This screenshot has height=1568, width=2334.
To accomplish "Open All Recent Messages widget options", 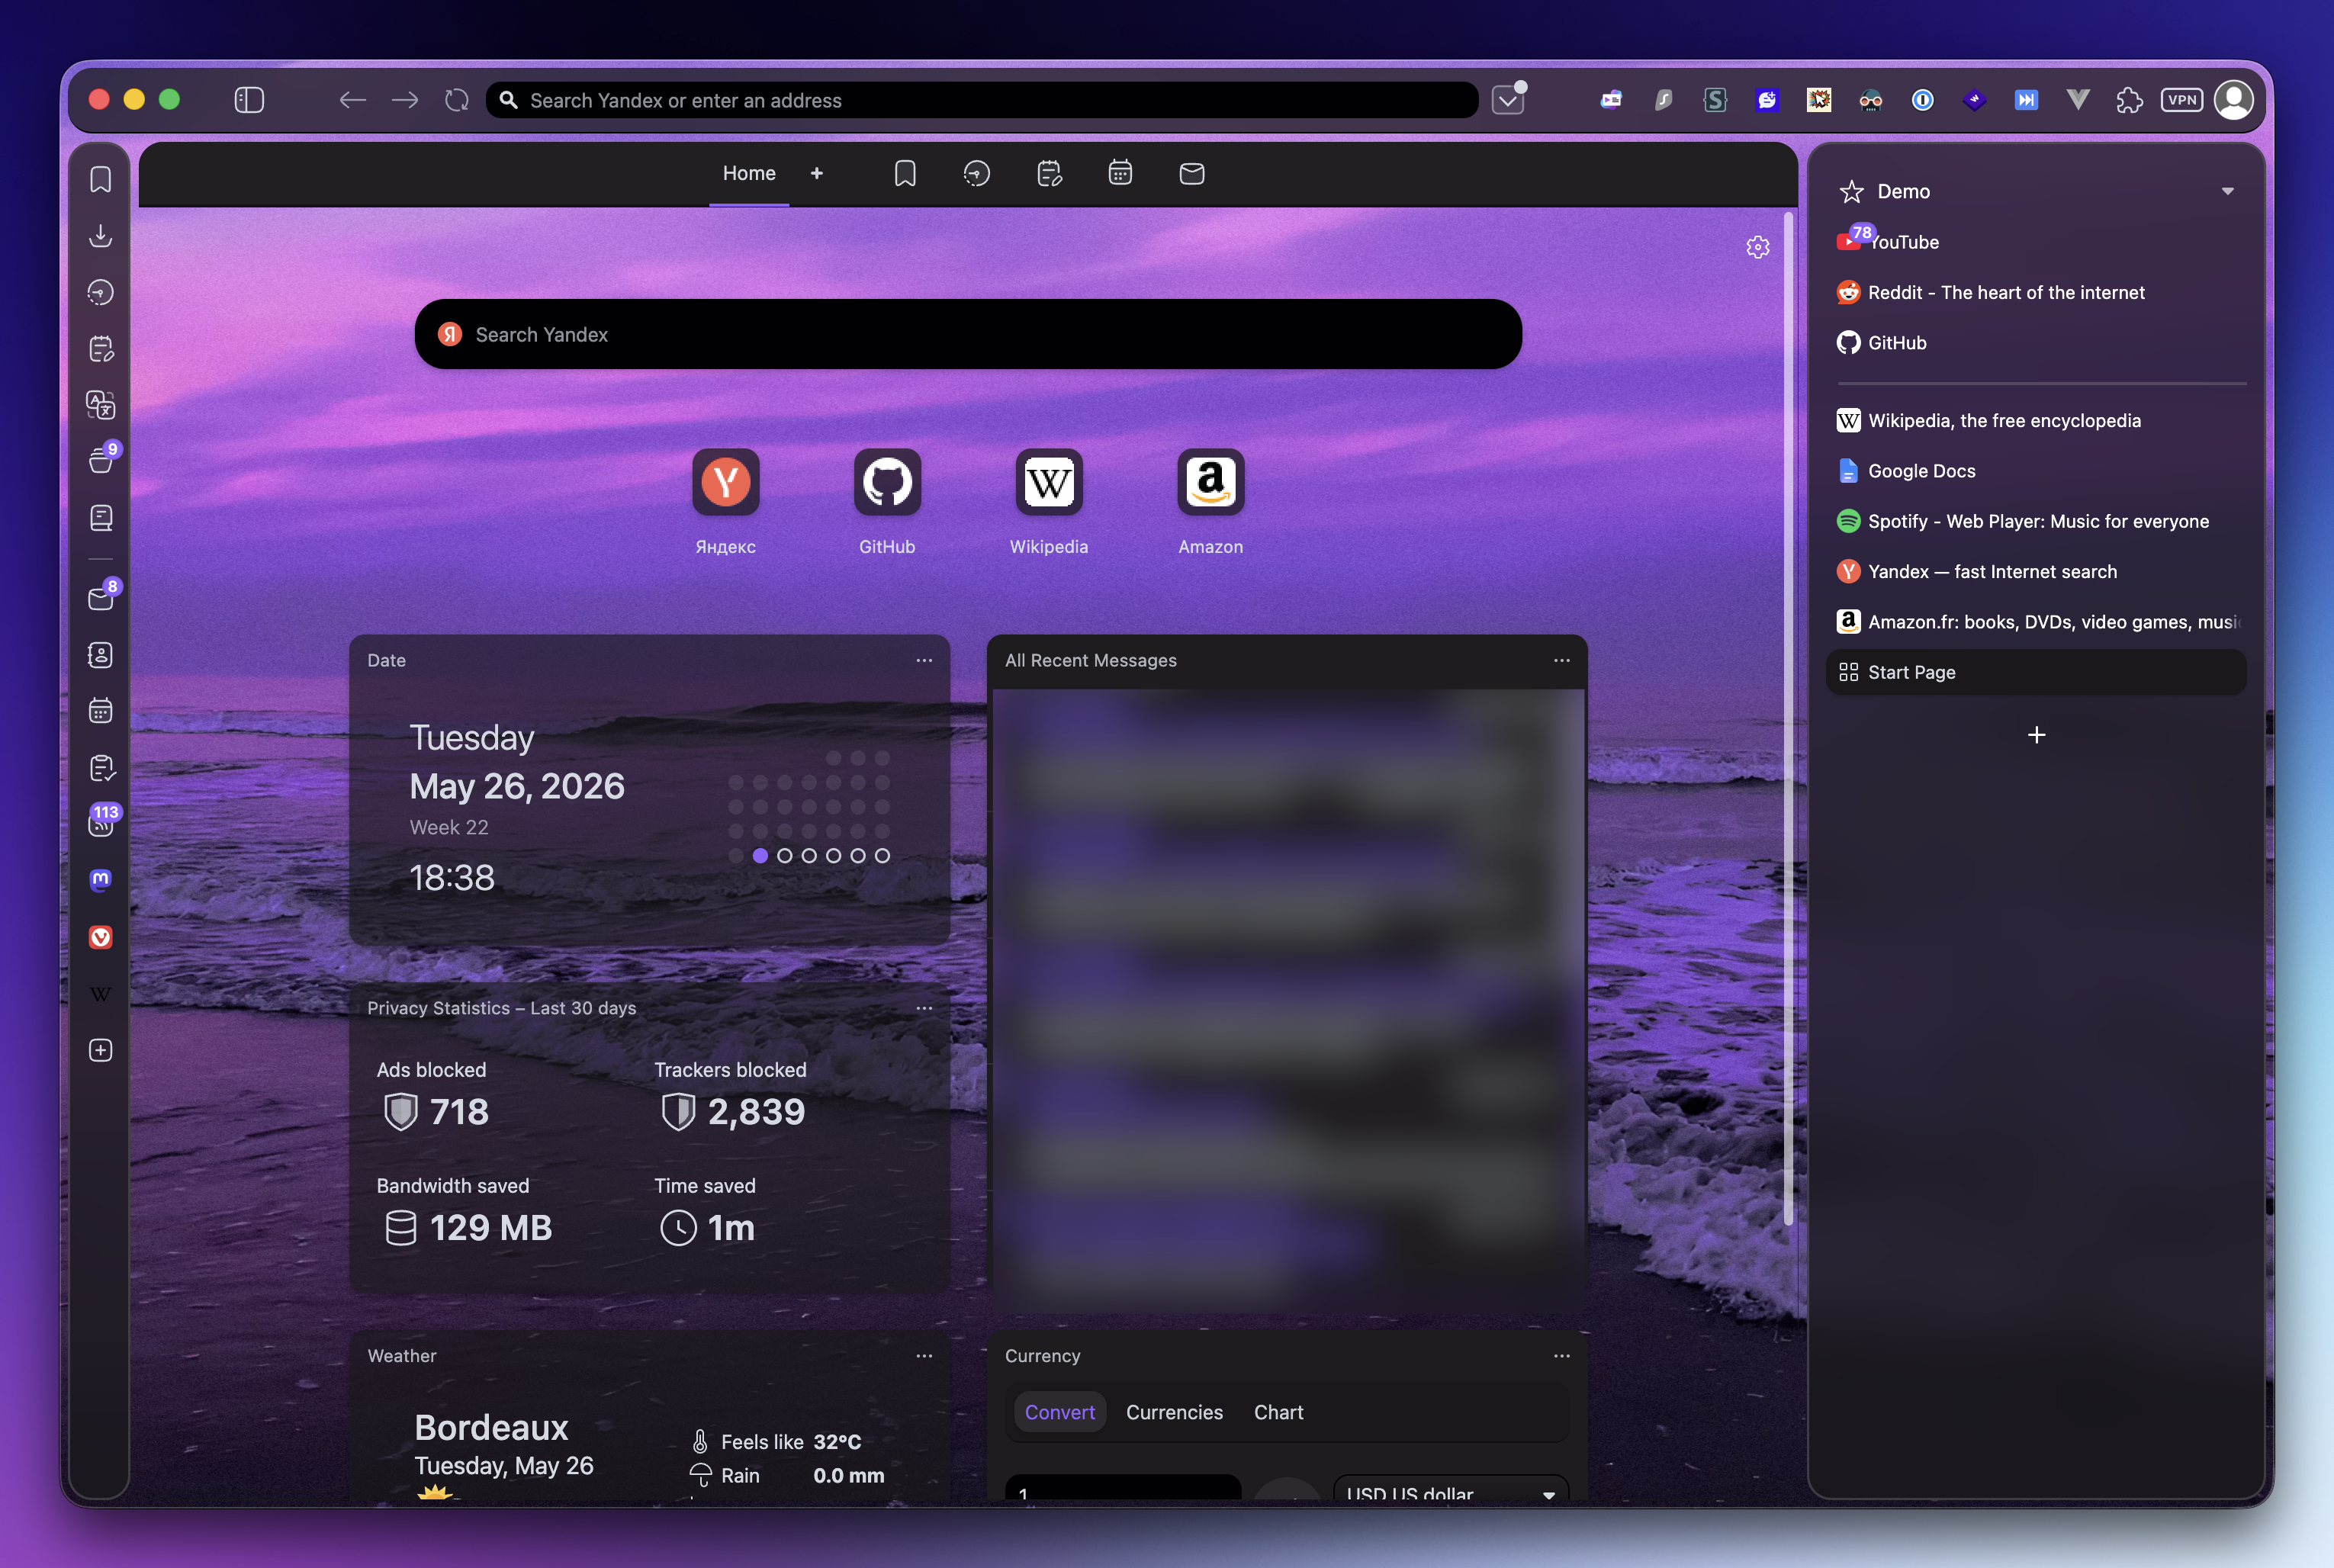I will point(1562,660).
